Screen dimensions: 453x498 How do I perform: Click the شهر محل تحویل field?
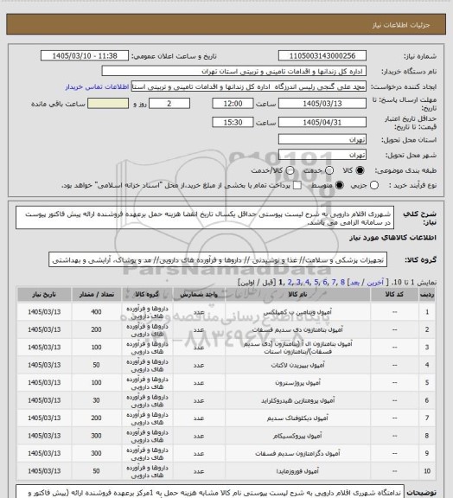(x=322, y=155)
